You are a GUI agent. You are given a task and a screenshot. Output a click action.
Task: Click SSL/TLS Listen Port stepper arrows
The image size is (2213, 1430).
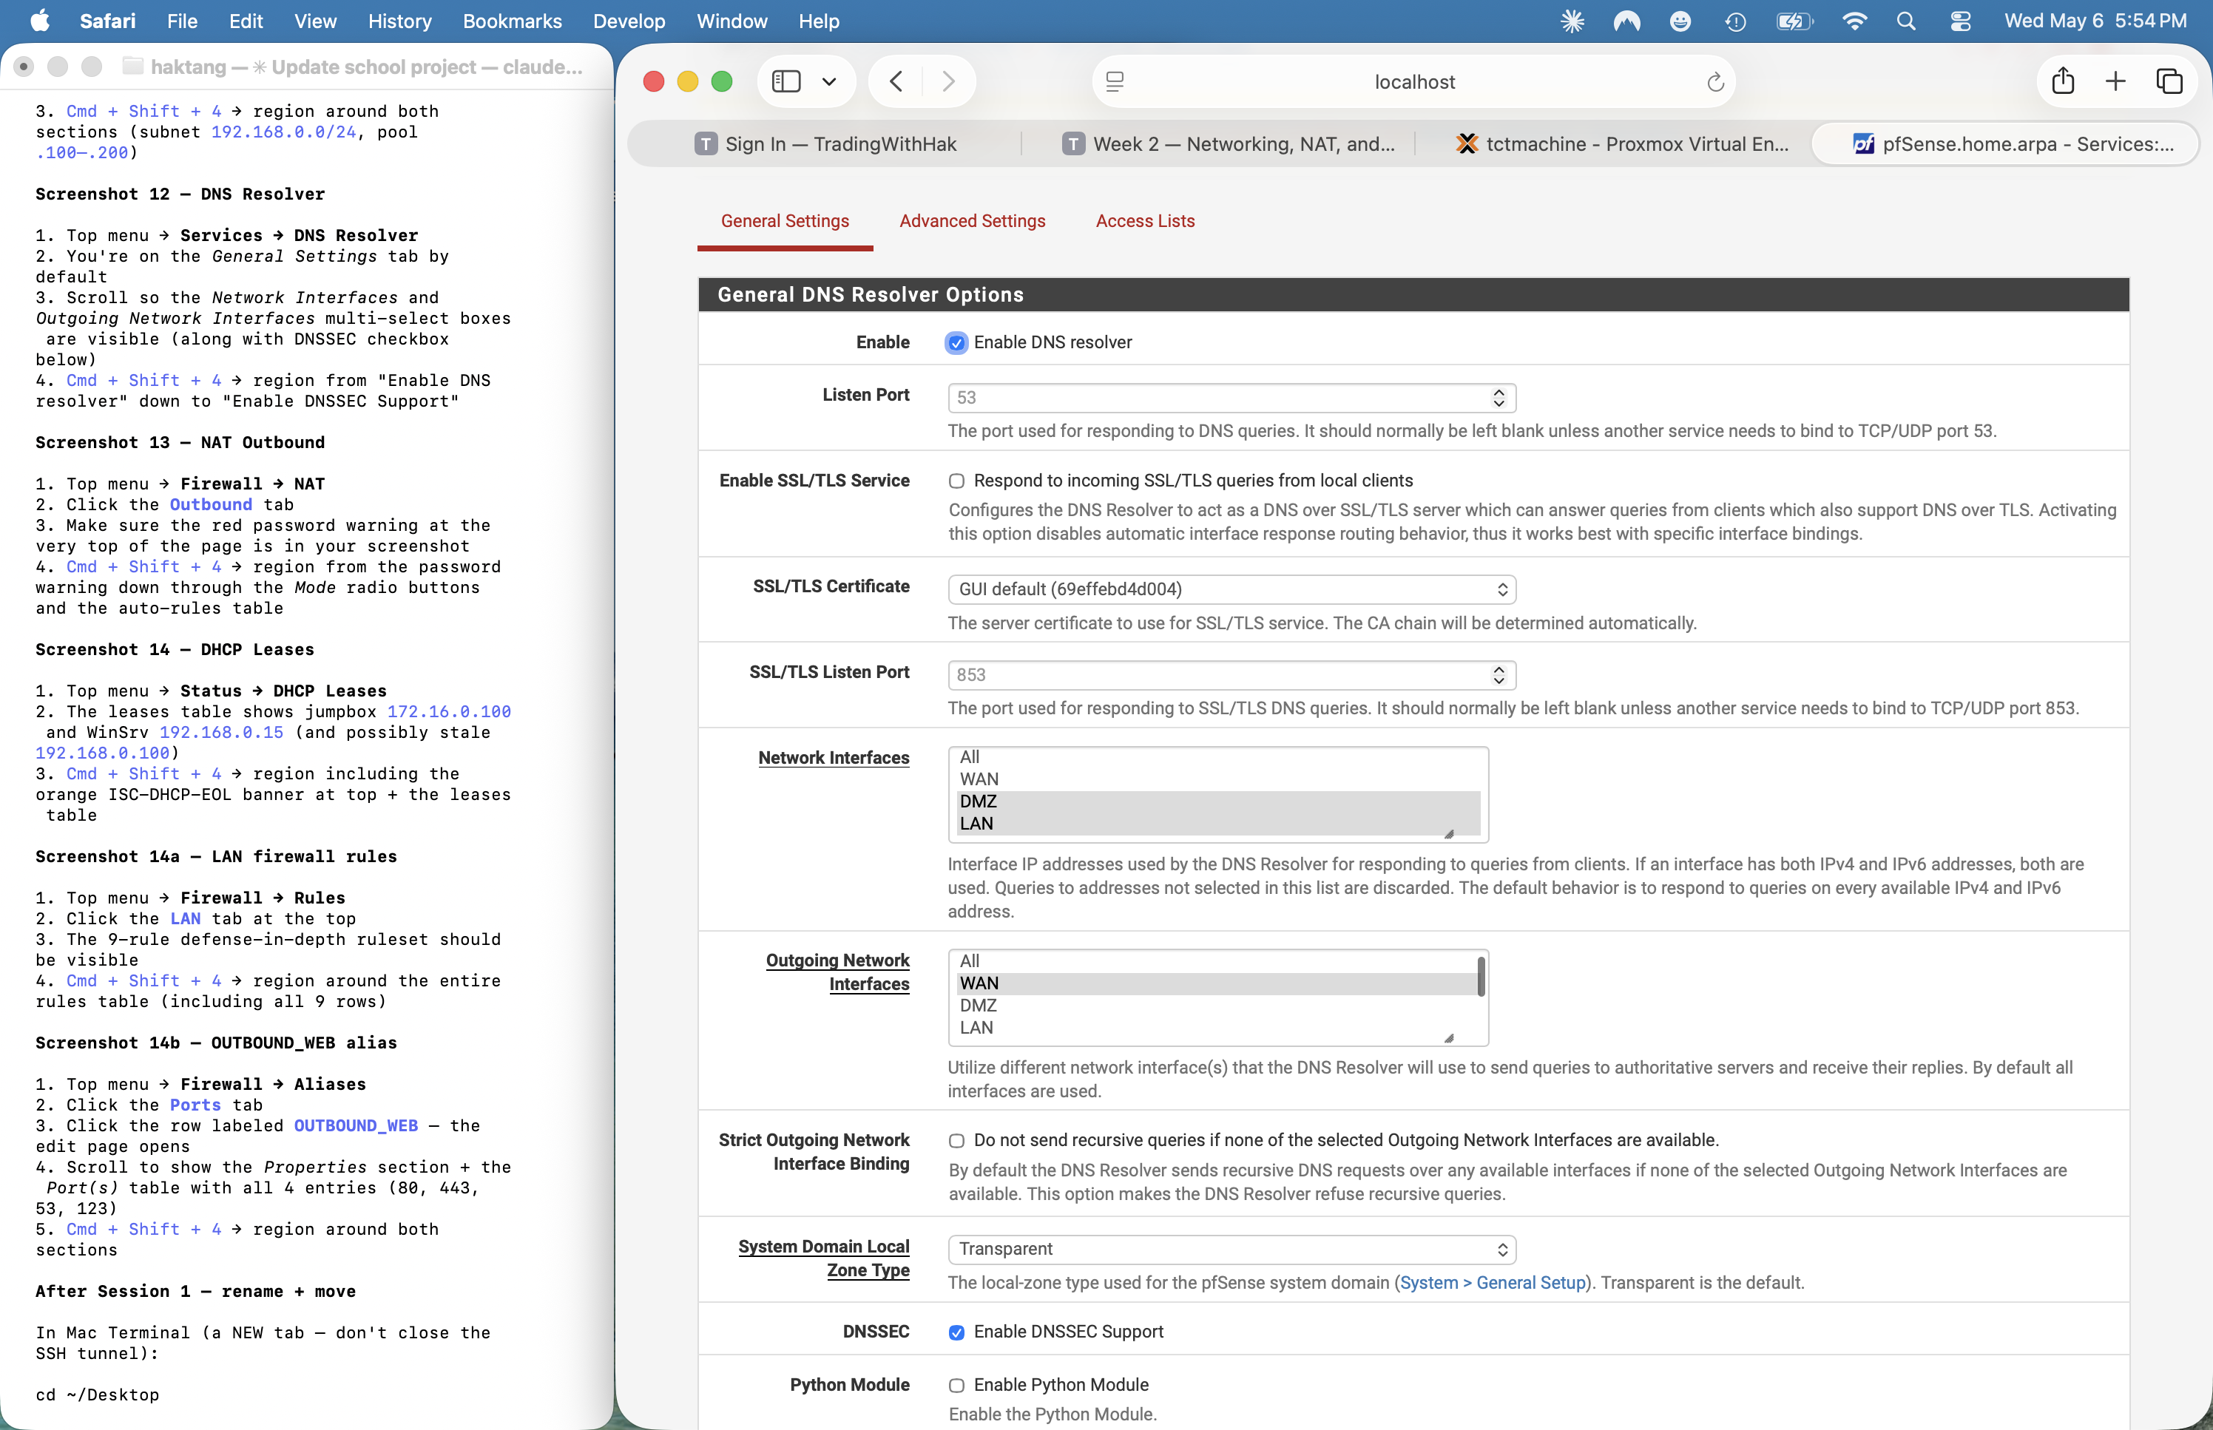coord(1498,675)
